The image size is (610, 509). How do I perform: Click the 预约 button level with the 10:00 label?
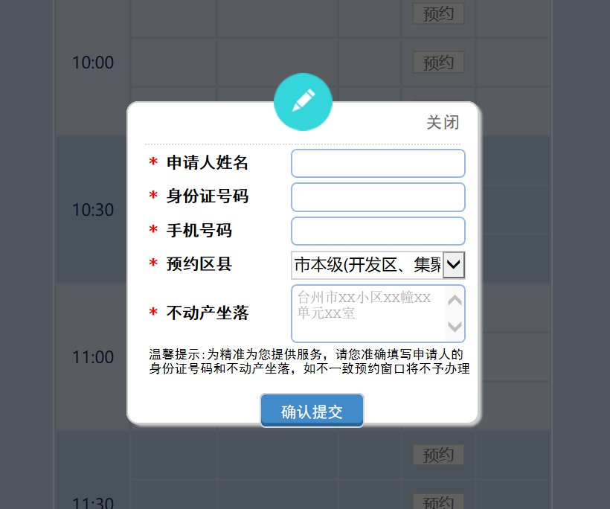(438, 63)
